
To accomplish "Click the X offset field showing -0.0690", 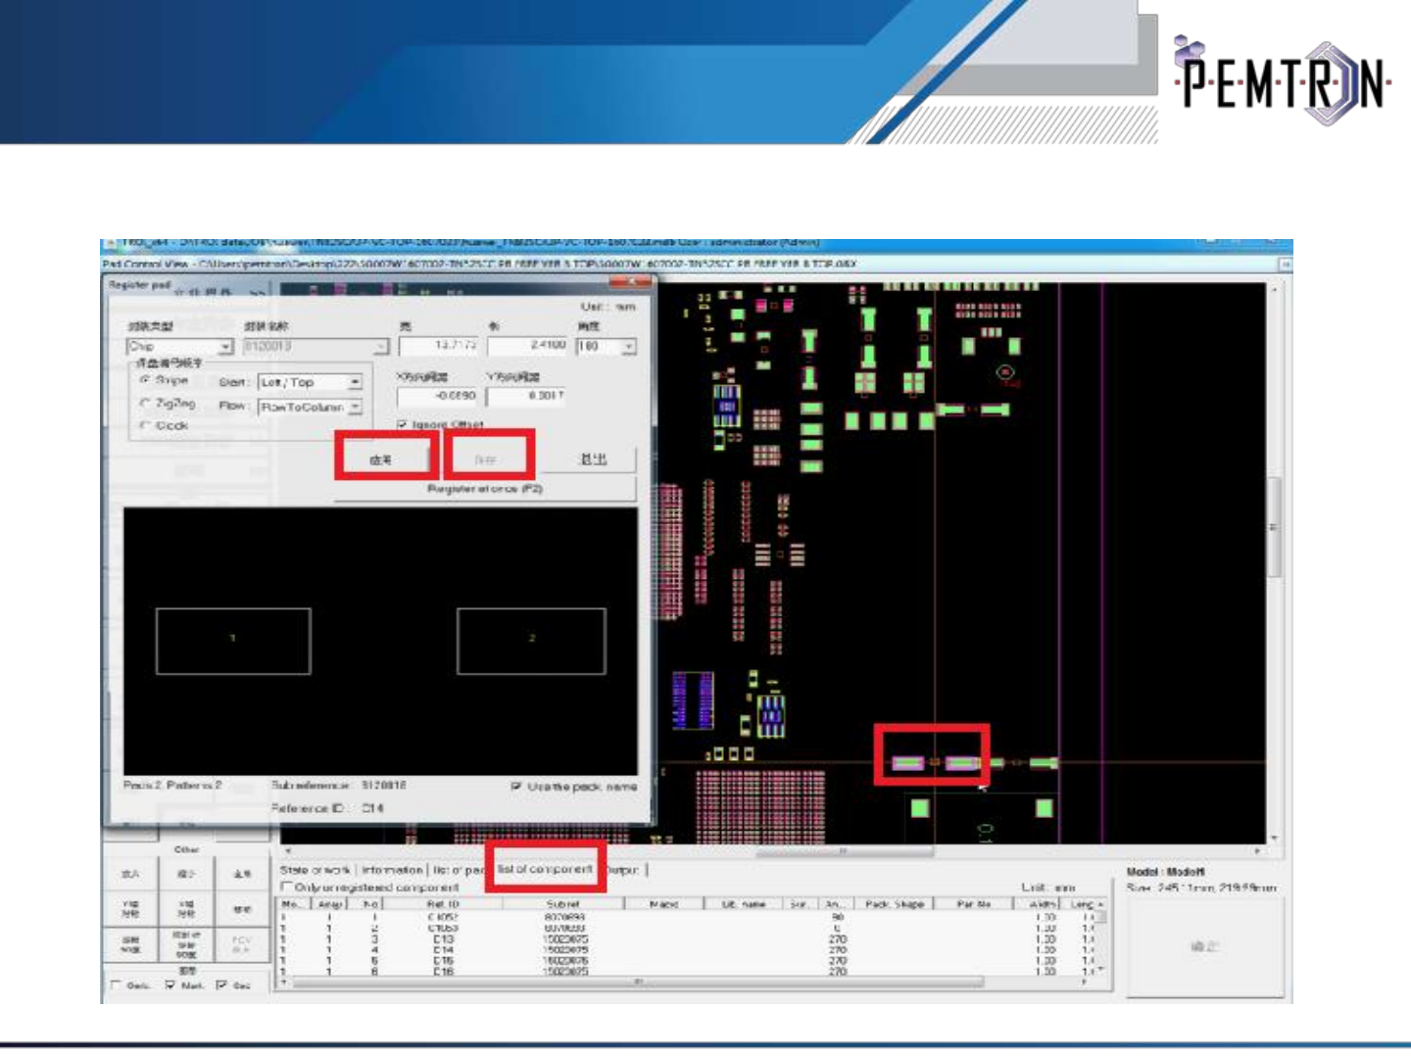I will (x=437, y=396).
